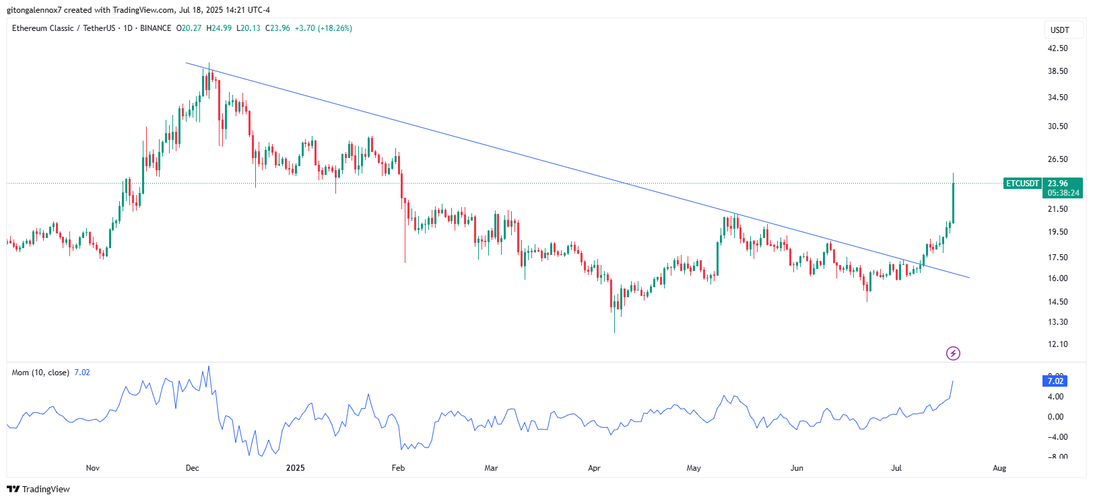Screen dimensions: 1093x501
Task: Click the TradingView logo at bottom left
Action: tap(38, 489)
